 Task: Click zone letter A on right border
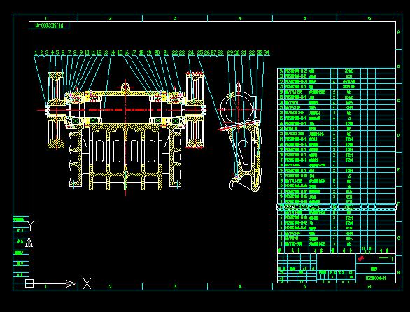pyautogui.click(x=399, y=32)
